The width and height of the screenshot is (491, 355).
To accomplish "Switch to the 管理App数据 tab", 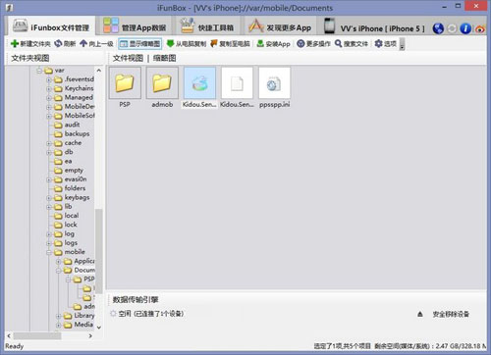I will coord(135,26).
